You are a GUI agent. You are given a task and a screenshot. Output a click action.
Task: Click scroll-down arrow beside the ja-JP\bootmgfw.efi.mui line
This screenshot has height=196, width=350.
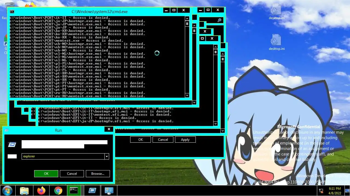[x=215, y=124]
